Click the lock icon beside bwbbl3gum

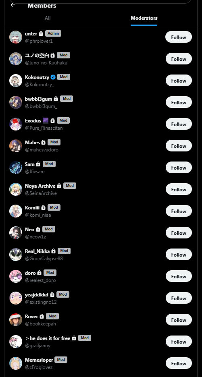pyautogui.click(x=56, y=99)
